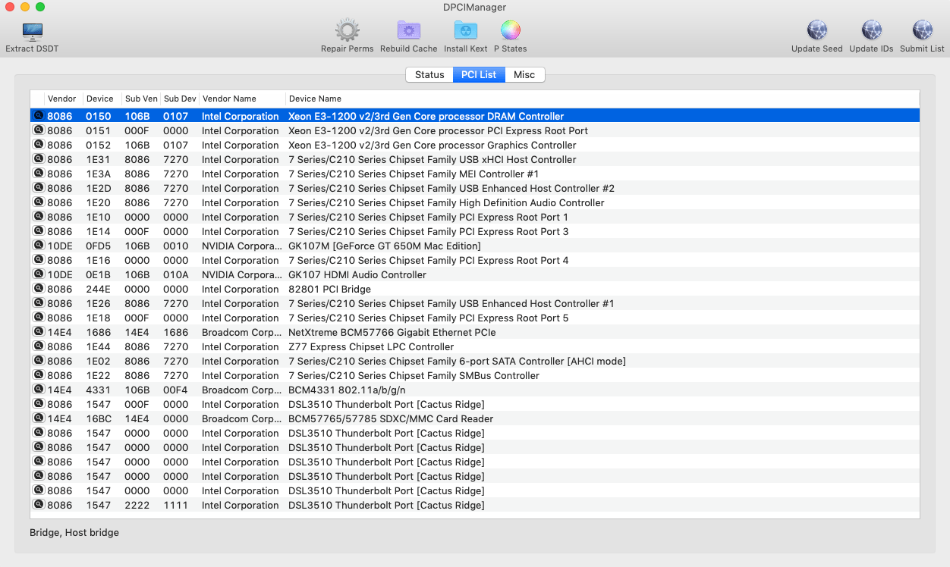
Task: Click the 010A Sub Dev cell
Action: click(x=176, y=274)
